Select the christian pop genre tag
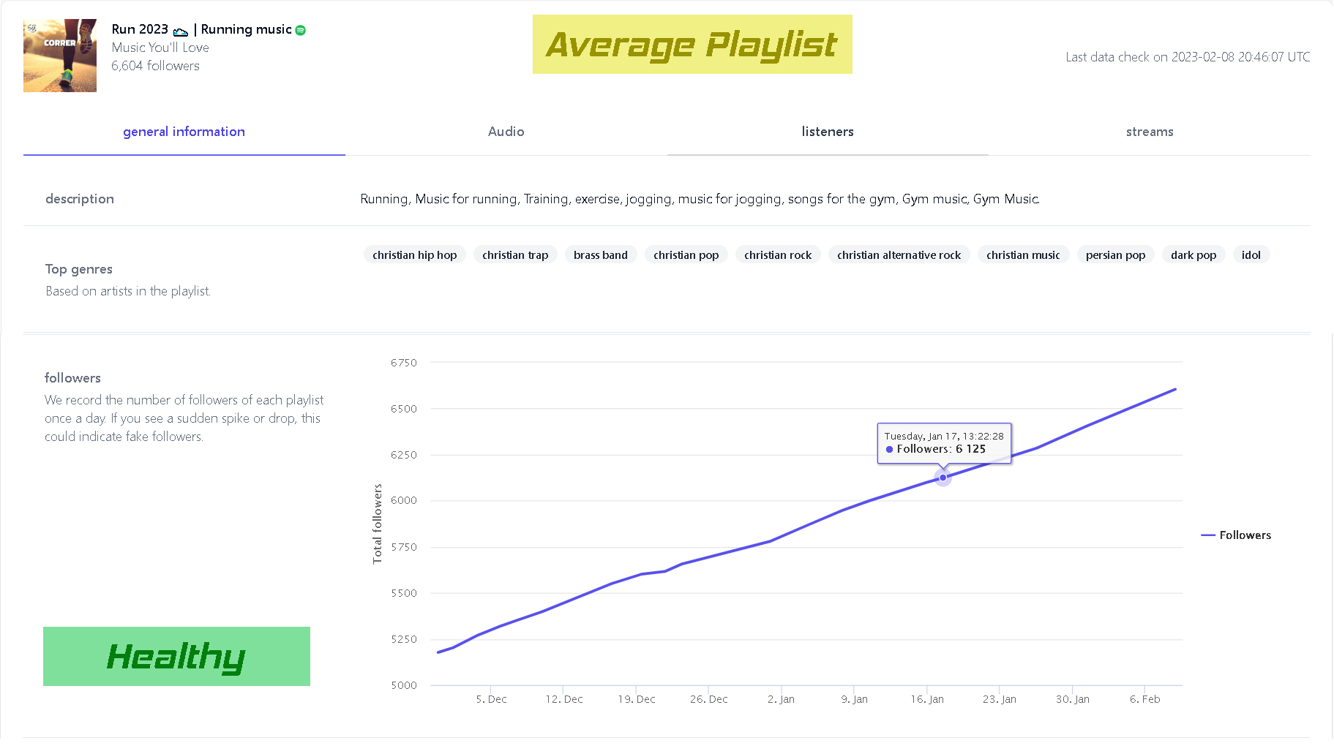The image size is (1334, 754). (686, 255)
